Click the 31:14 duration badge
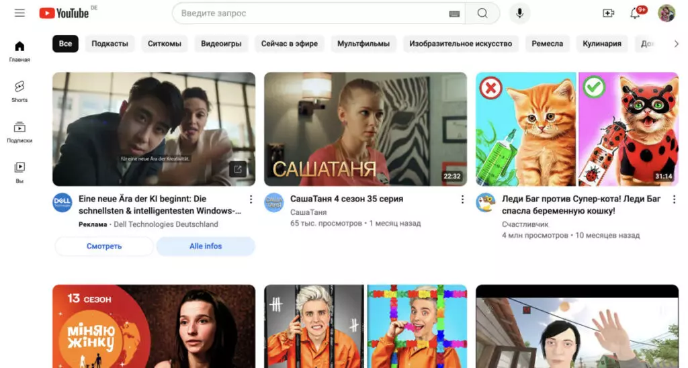The image size is (688, 368). pos(663,177)
